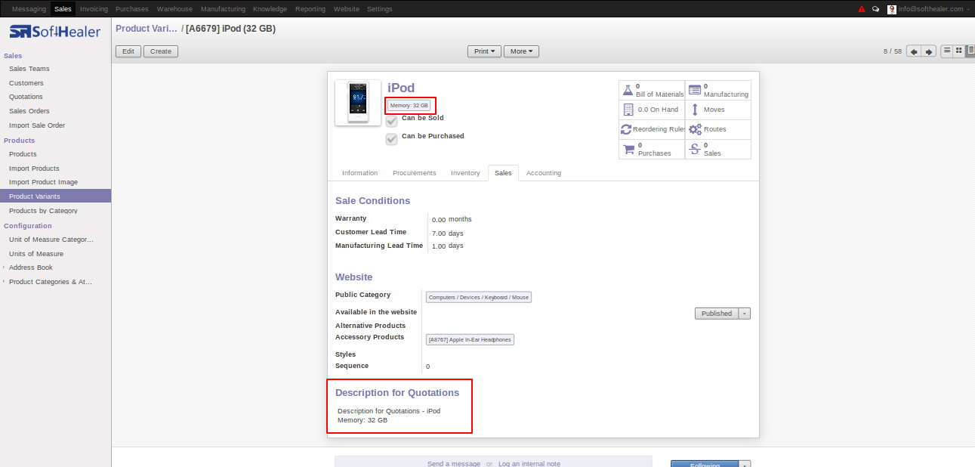Expand Product Categories & Attributes menu

pyautogui.click(x=50, y=282)
